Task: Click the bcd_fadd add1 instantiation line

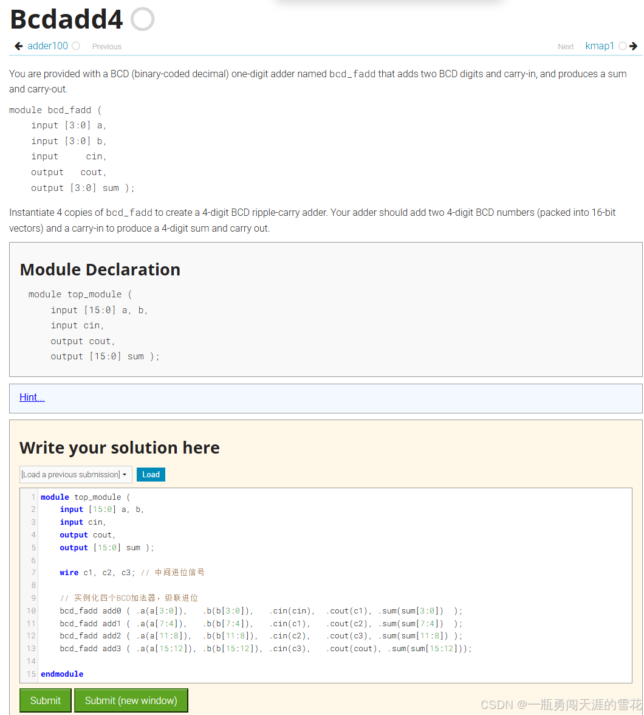Action: [x=261, y=624]
